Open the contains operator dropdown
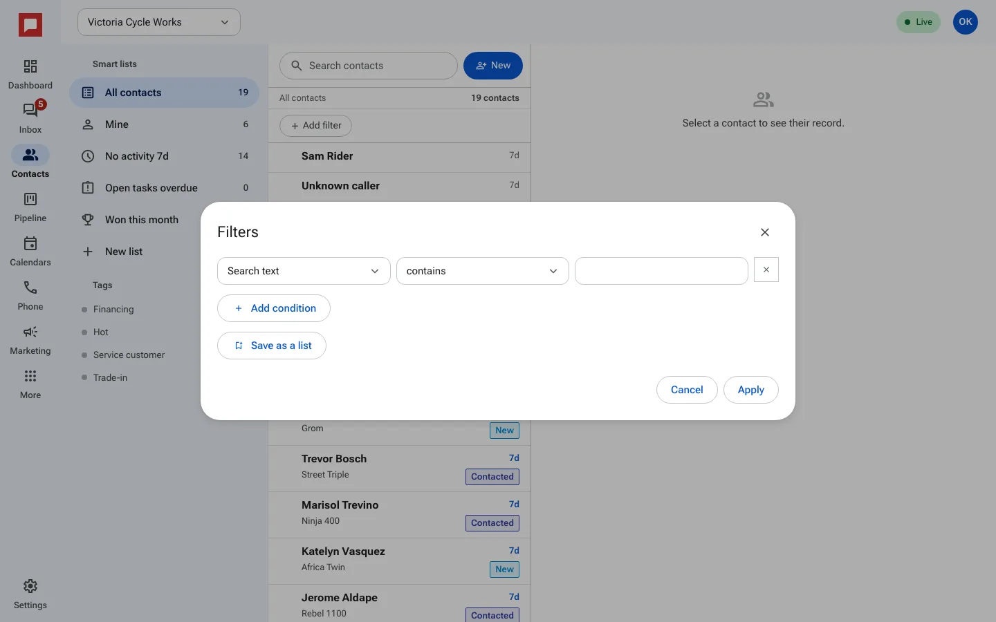996x622 pixels. tap(483, 271)
